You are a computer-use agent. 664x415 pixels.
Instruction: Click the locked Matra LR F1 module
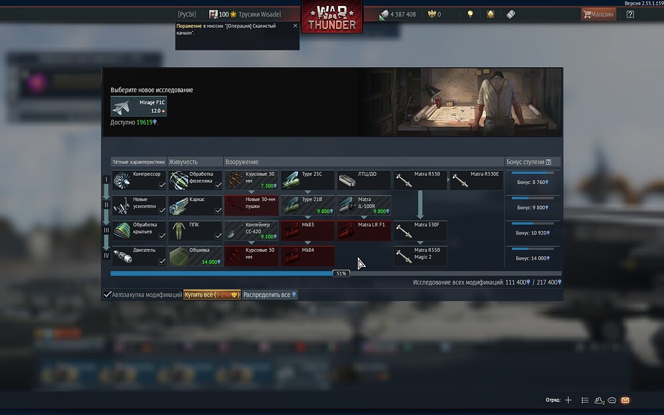(364, 231)
